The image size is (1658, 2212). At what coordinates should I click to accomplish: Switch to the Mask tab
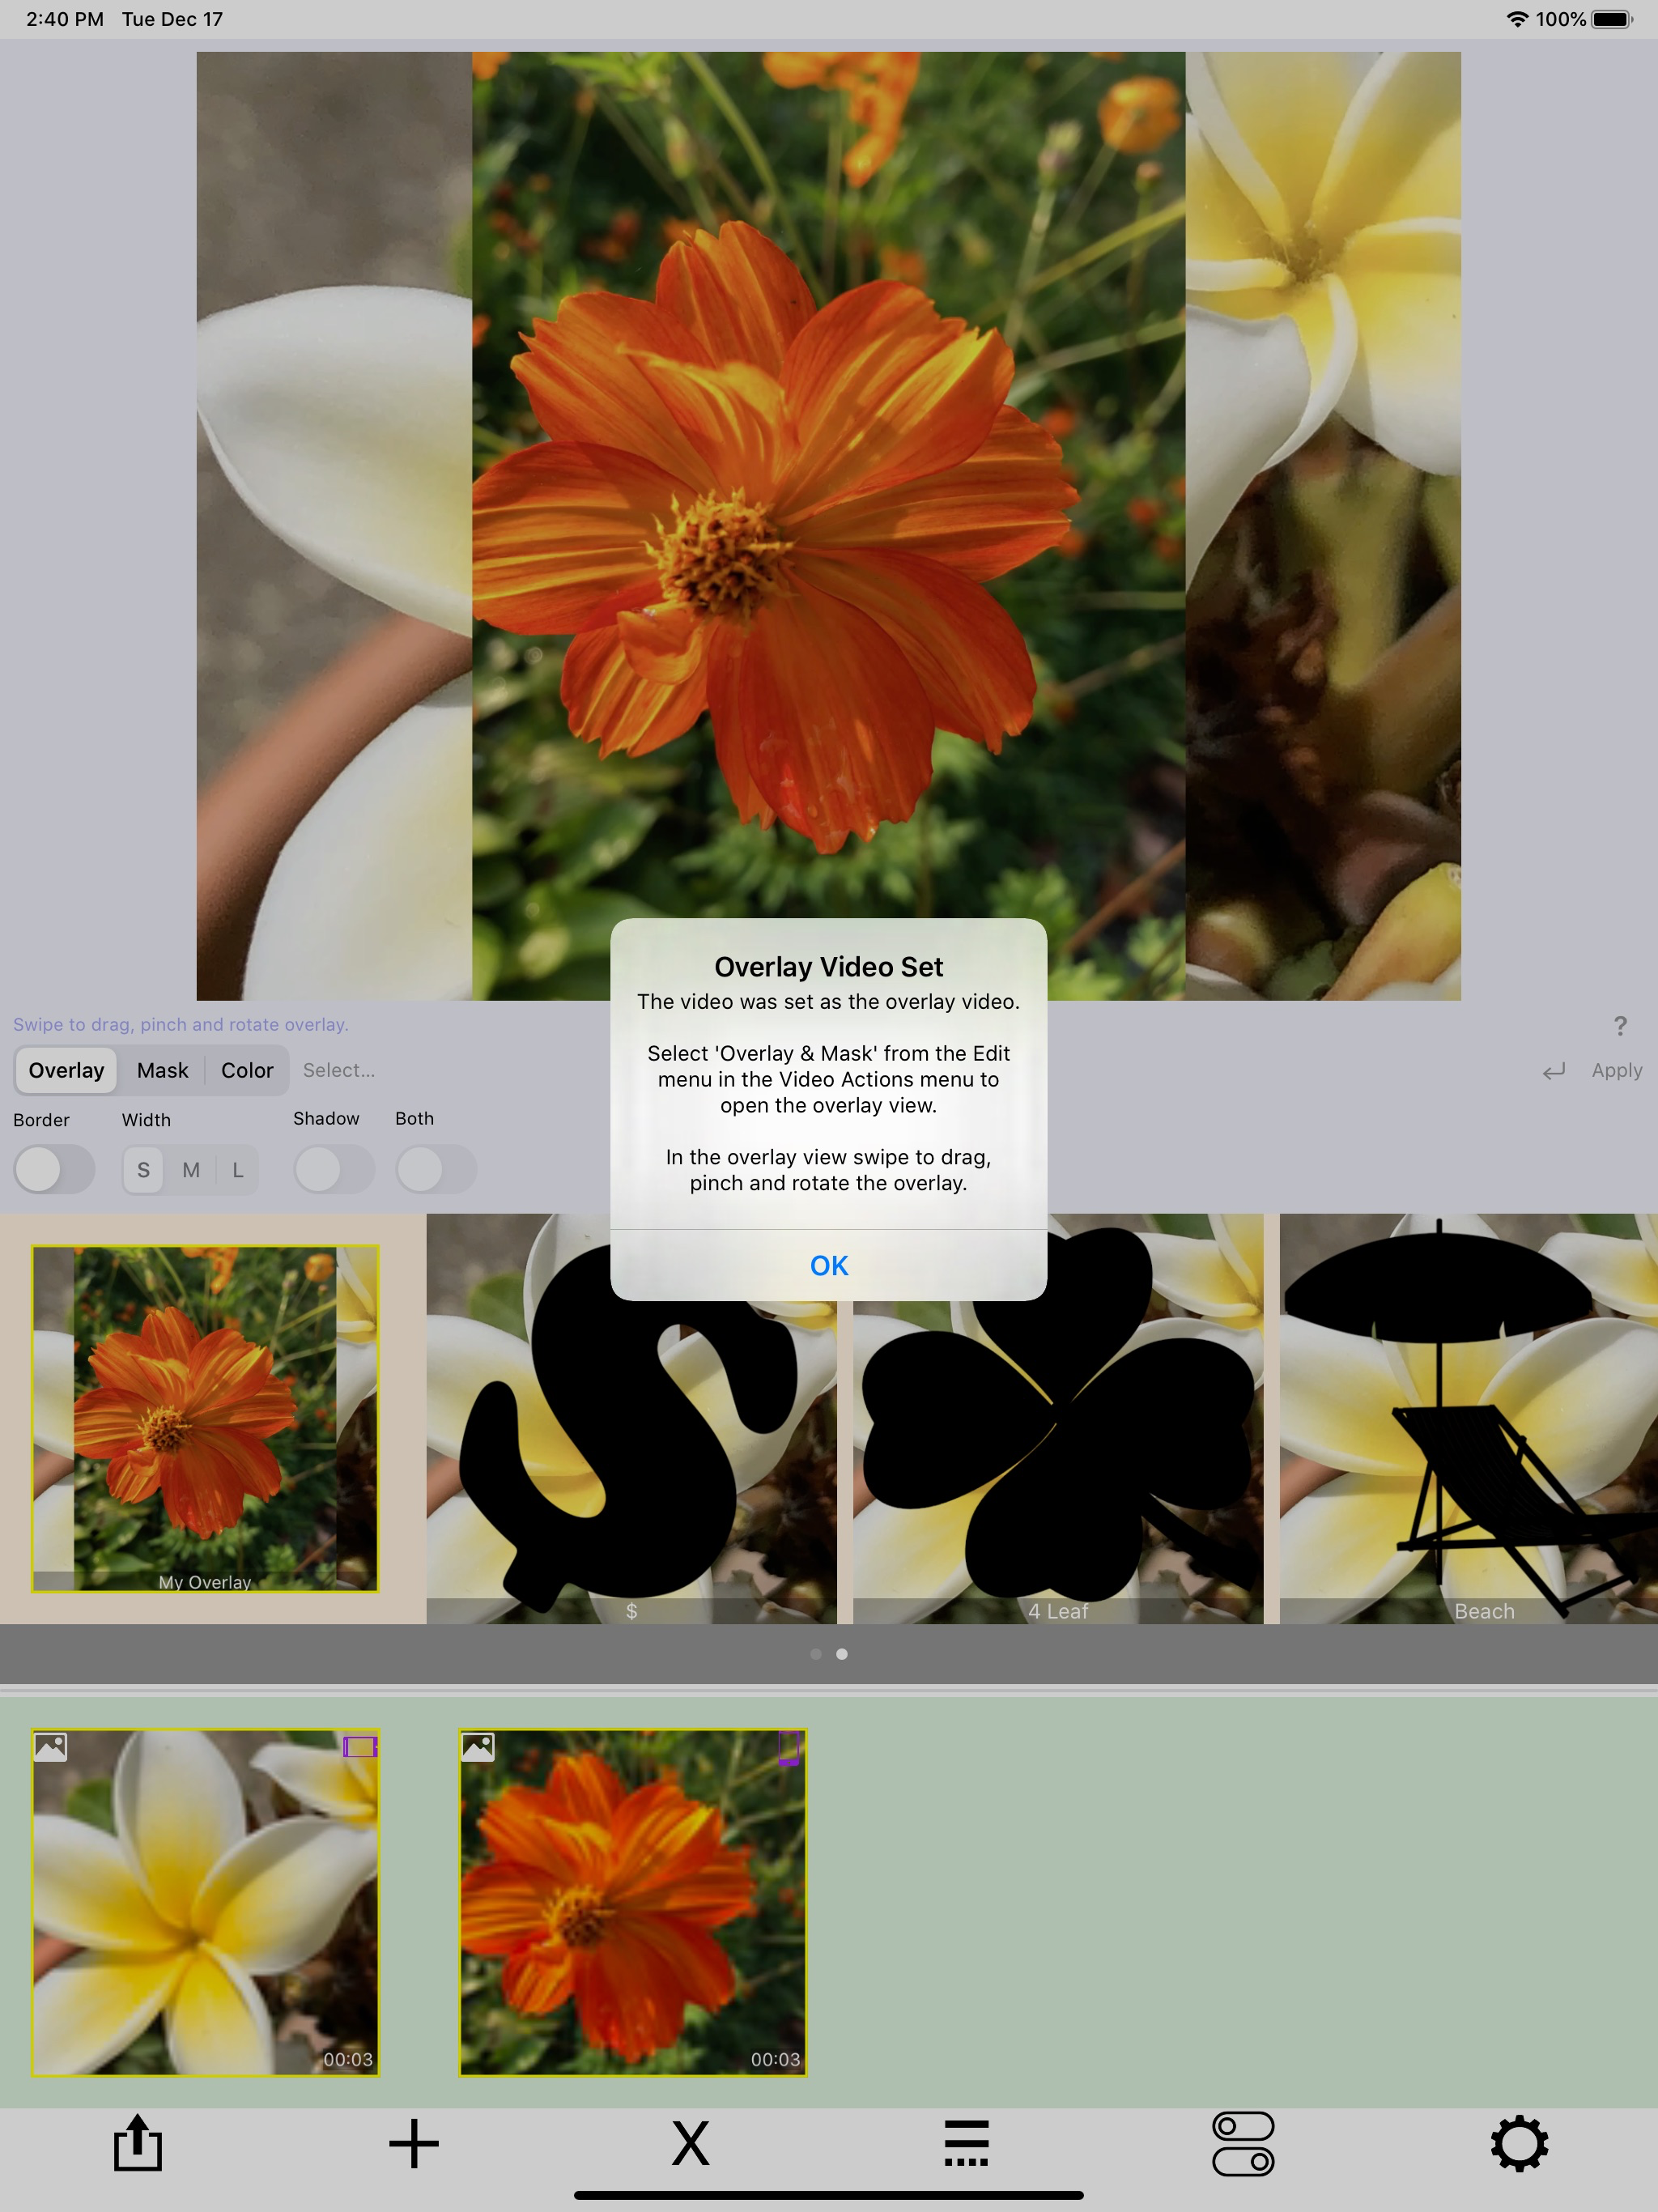pyautogui.click(x=162, y=1070)
